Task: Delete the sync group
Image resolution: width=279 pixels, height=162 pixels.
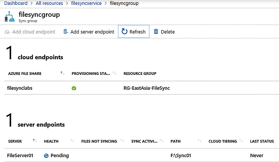Action: click(x=164, y=31)
